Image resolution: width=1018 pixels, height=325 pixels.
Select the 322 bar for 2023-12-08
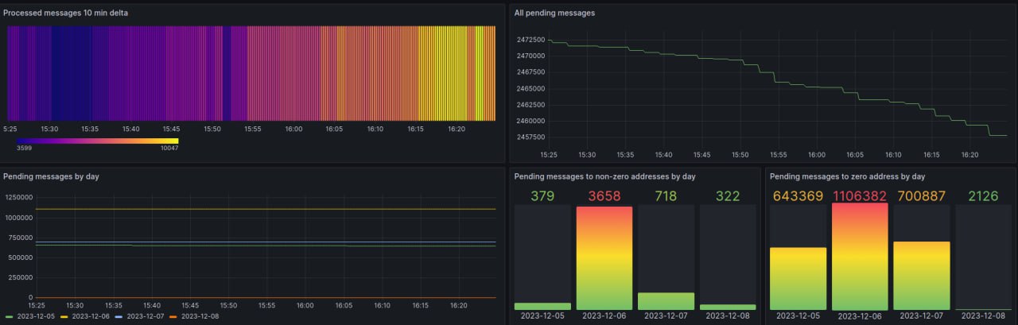(728, 307)
